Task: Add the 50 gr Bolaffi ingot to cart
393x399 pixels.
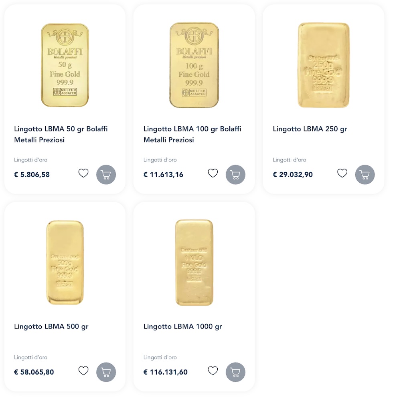Action: pyautogui.click(x=106, y=175)
